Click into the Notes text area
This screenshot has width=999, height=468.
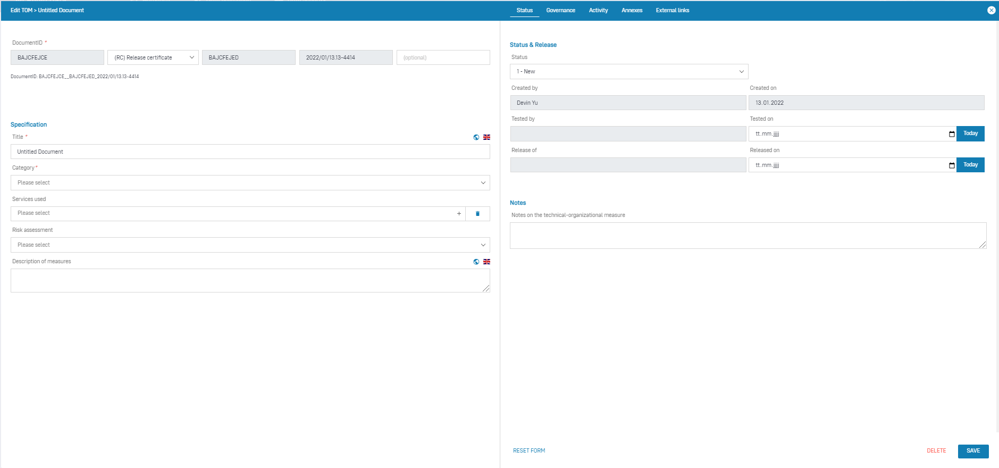(747, 236)
